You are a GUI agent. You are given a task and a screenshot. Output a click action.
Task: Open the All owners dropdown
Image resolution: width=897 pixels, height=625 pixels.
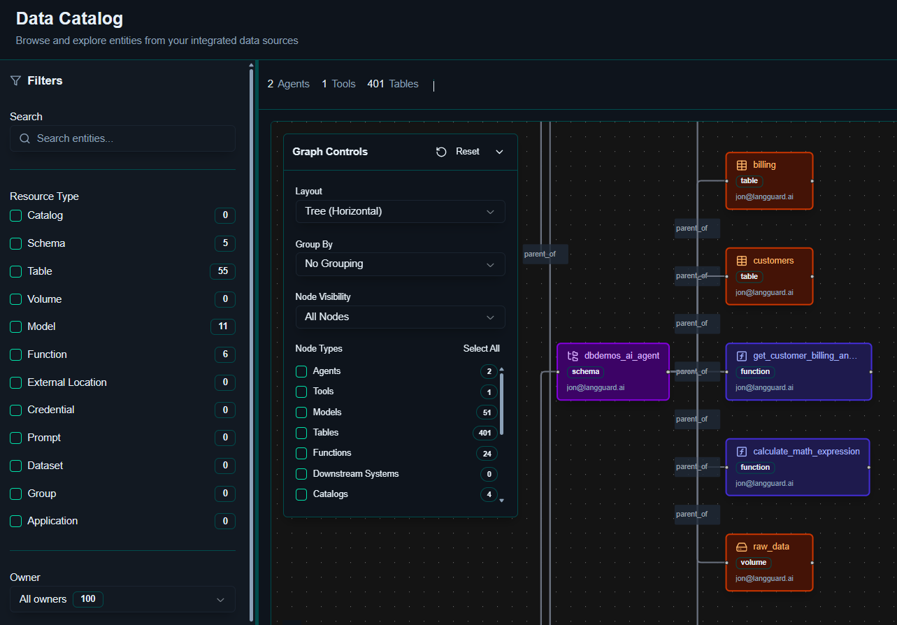click(x=122, y=599)
